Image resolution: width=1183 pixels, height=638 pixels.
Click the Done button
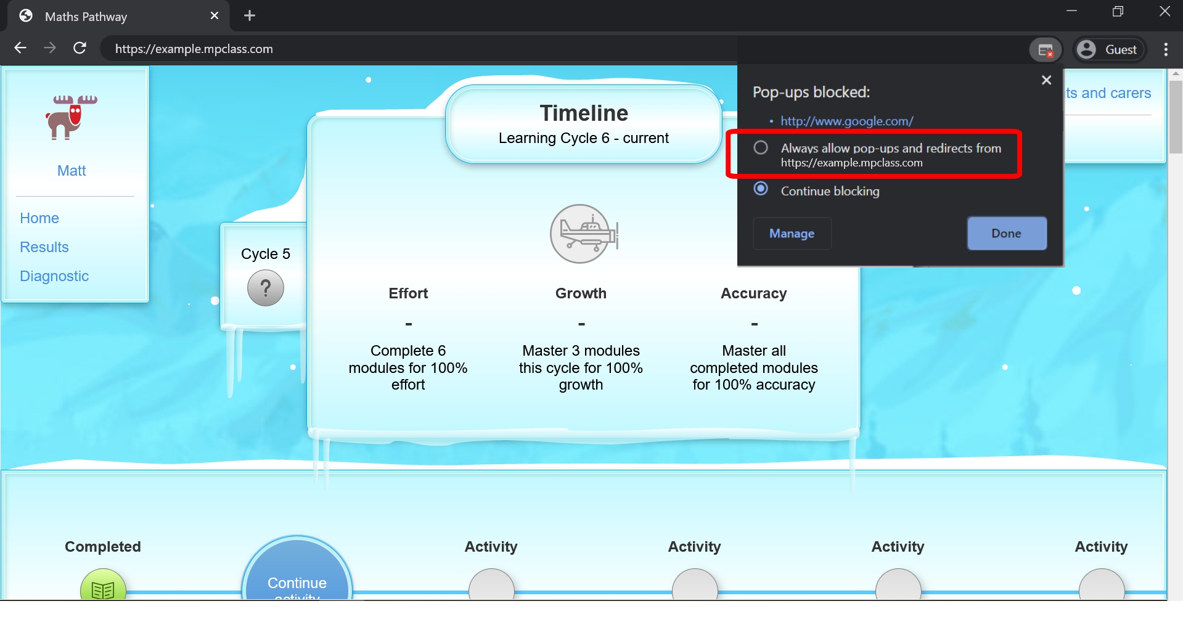click(1007, 234)
